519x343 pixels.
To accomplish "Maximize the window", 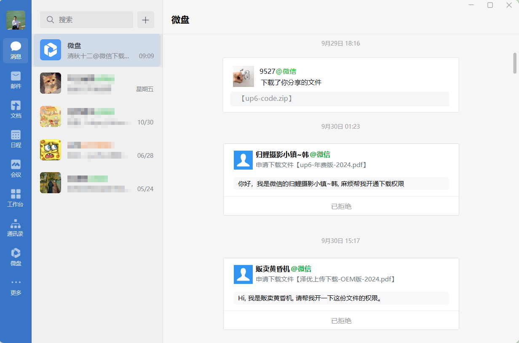I will pyautogui.click(x=490, y=5).
